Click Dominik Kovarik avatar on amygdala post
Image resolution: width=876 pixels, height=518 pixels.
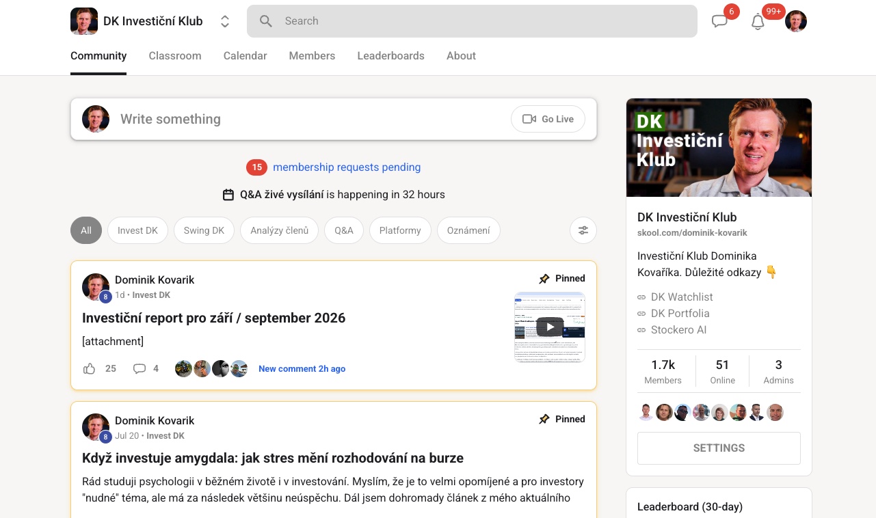click(96, 427)
